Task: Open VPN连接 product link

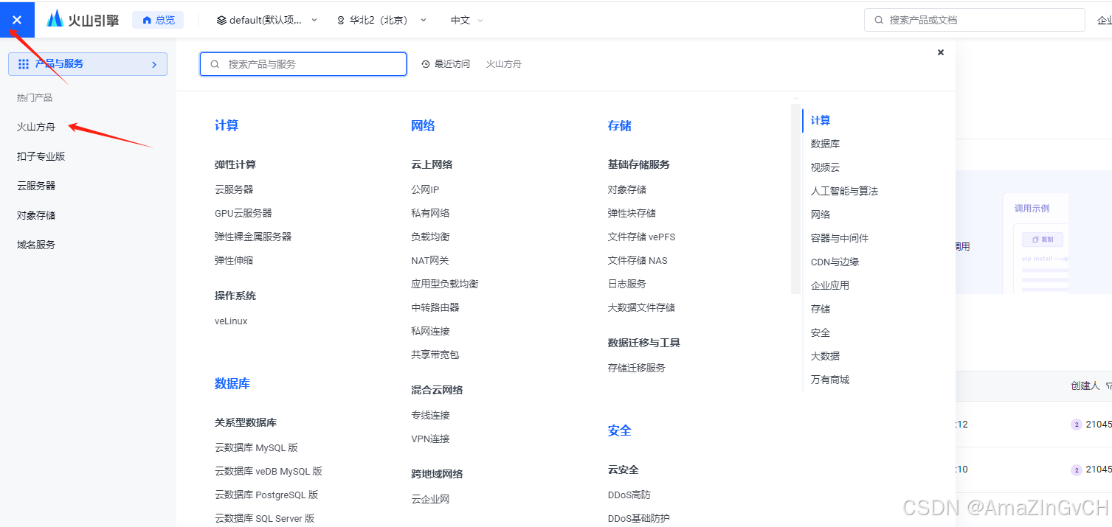Action: (x=430, y=439)
